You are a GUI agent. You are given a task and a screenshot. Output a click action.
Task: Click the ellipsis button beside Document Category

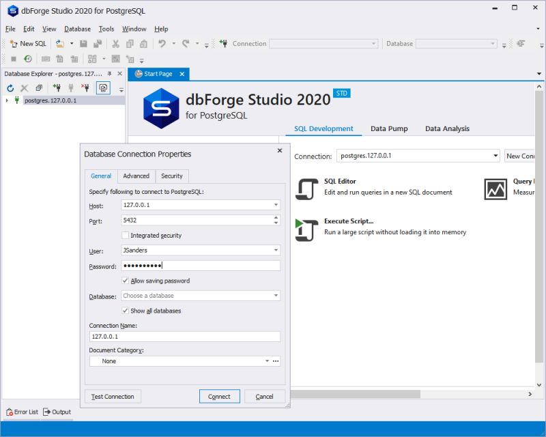(276, 361)
